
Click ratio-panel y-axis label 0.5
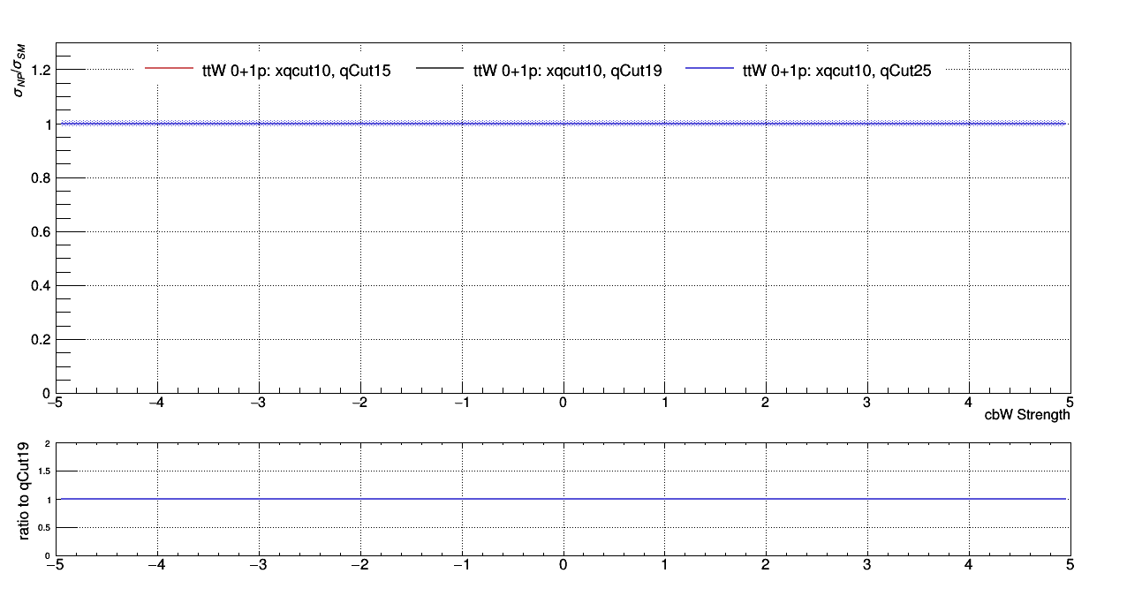(x=44, y=527)
